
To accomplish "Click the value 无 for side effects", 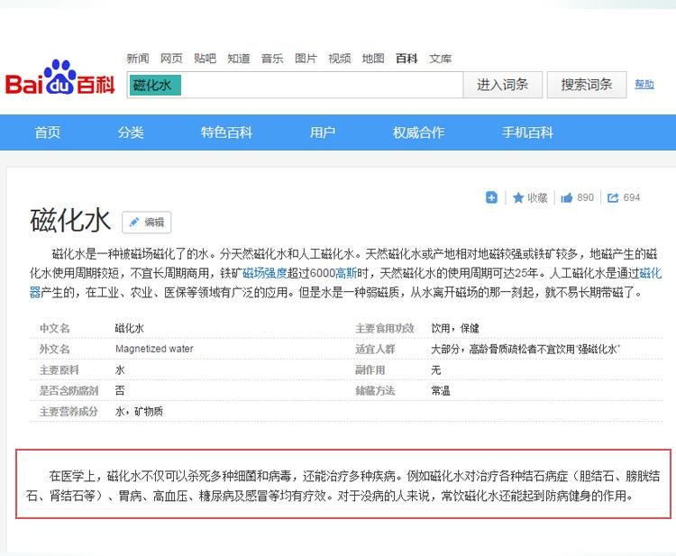I will point(436,370).
